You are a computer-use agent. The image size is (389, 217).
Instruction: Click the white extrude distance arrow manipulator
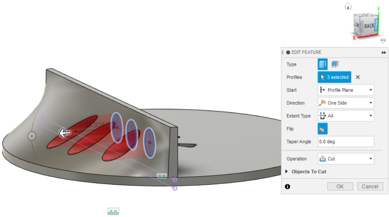[65, 133]
